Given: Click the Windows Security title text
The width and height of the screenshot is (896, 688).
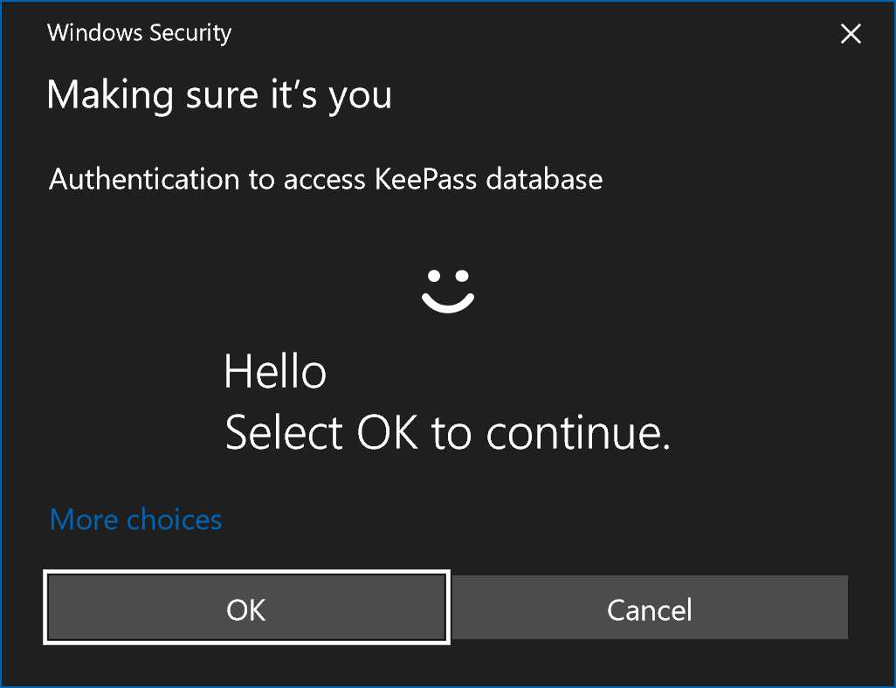Looking at the screenshot, I should pos(139,34).
